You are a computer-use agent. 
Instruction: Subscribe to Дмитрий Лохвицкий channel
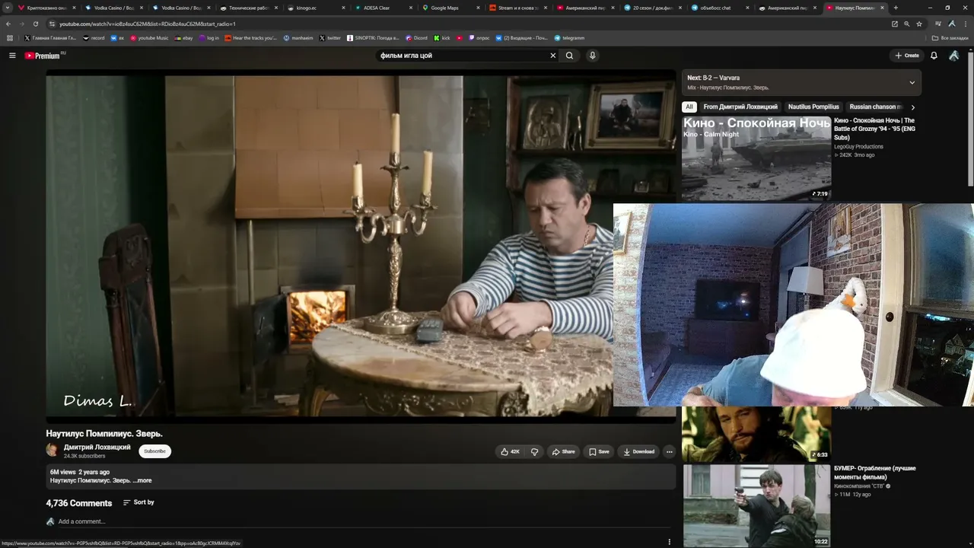pos(154,451)
